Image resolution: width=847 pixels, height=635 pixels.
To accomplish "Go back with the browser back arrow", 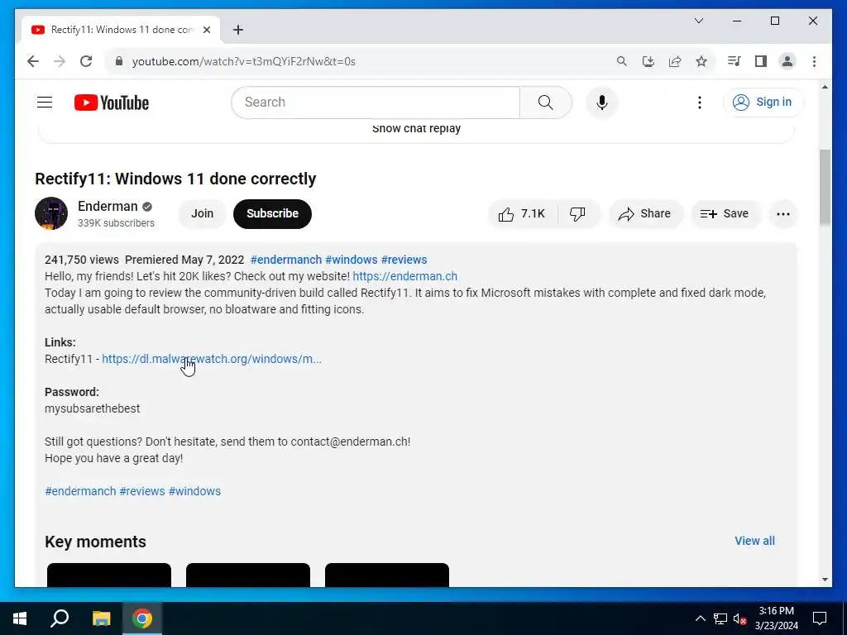I will [x=33, y=61].
